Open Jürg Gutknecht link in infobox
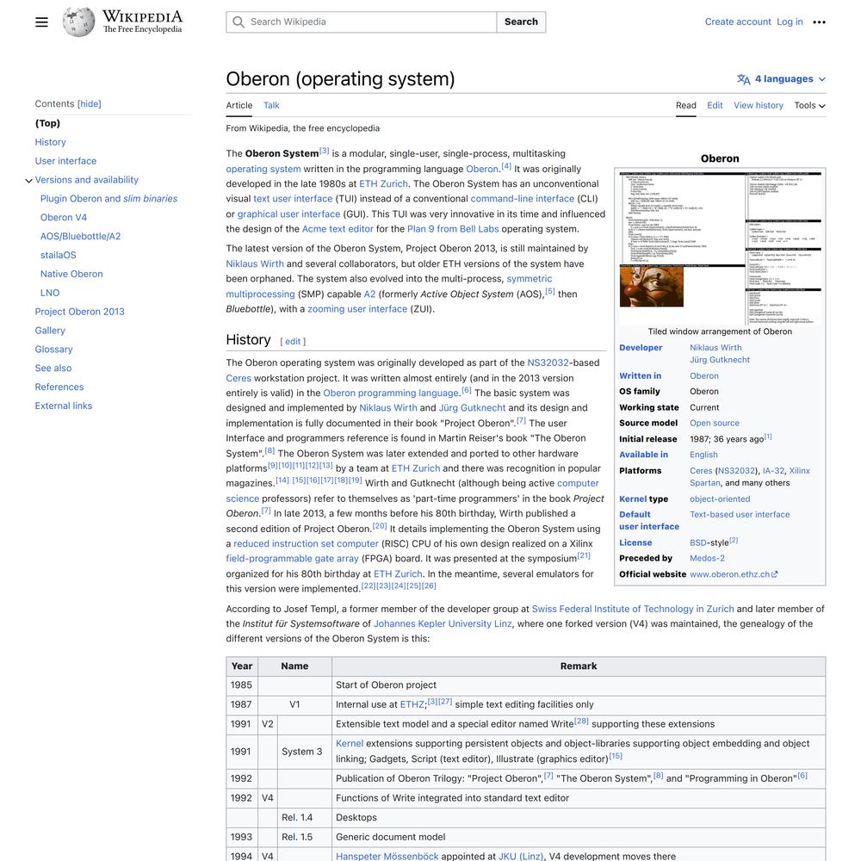Viewport: 861px width, 861px height. pos(720,360)
